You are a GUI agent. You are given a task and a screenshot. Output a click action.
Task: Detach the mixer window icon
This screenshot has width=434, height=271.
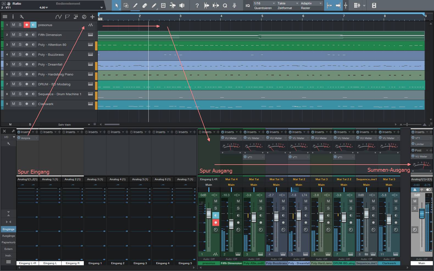[x=13, y=131]
